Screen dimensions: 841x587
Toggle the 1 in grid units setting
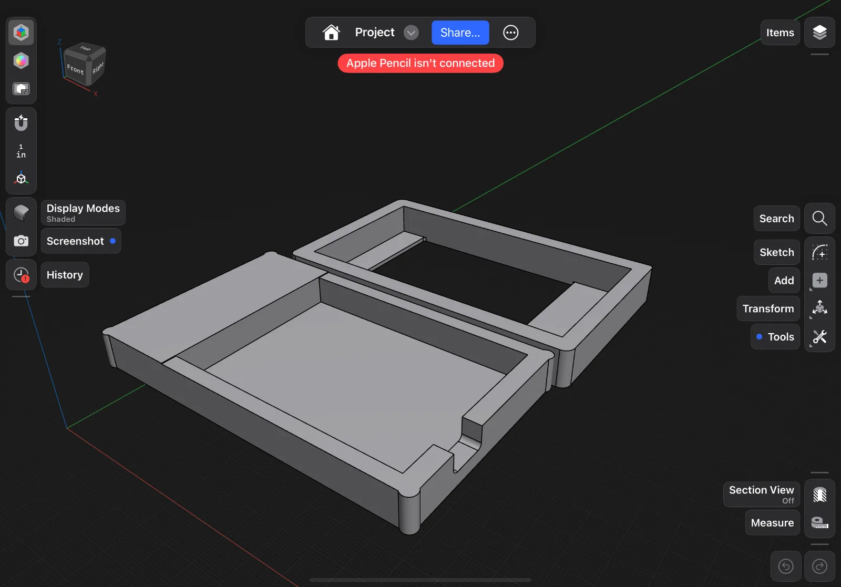tap(21, 151)
